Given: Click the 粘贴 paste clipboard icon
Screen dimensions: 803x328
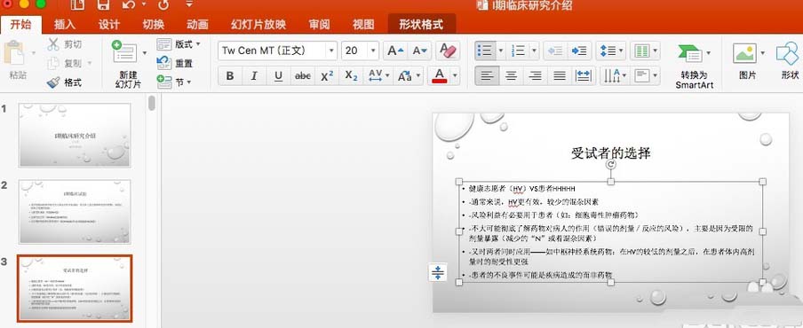Looking at the screenshot, I should (x=14, y=53).
